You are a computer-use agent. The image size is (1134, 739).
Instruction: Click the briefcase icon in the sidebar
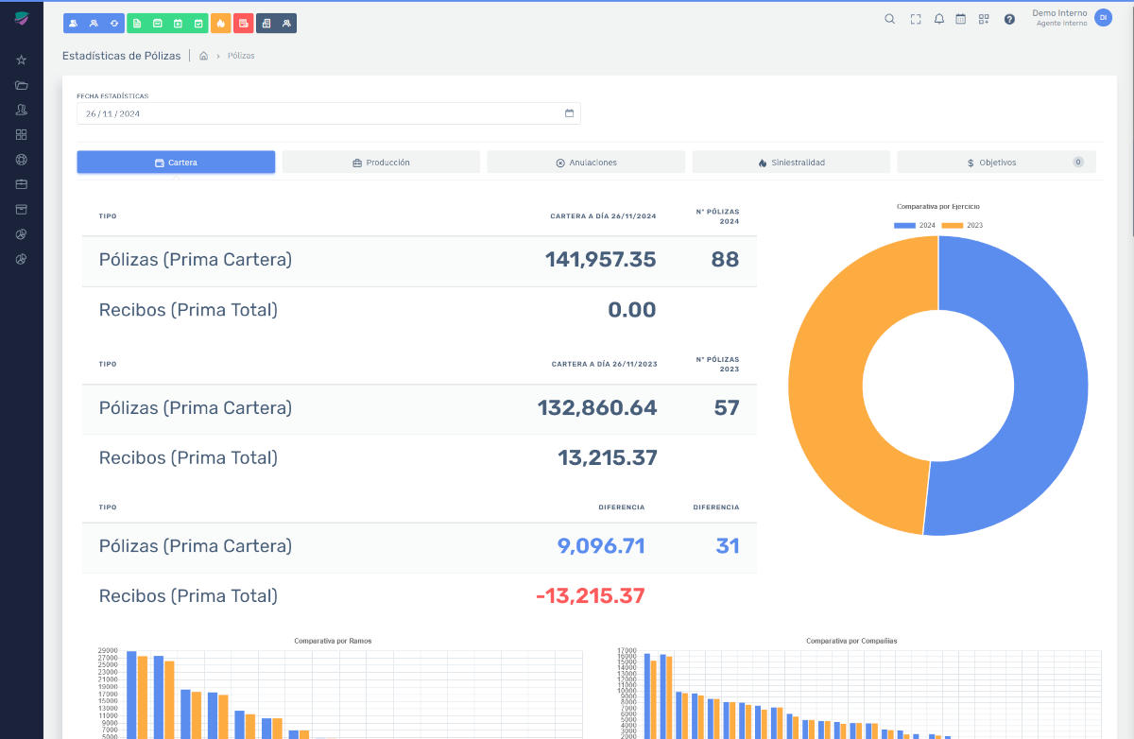[x=21, y=184]
